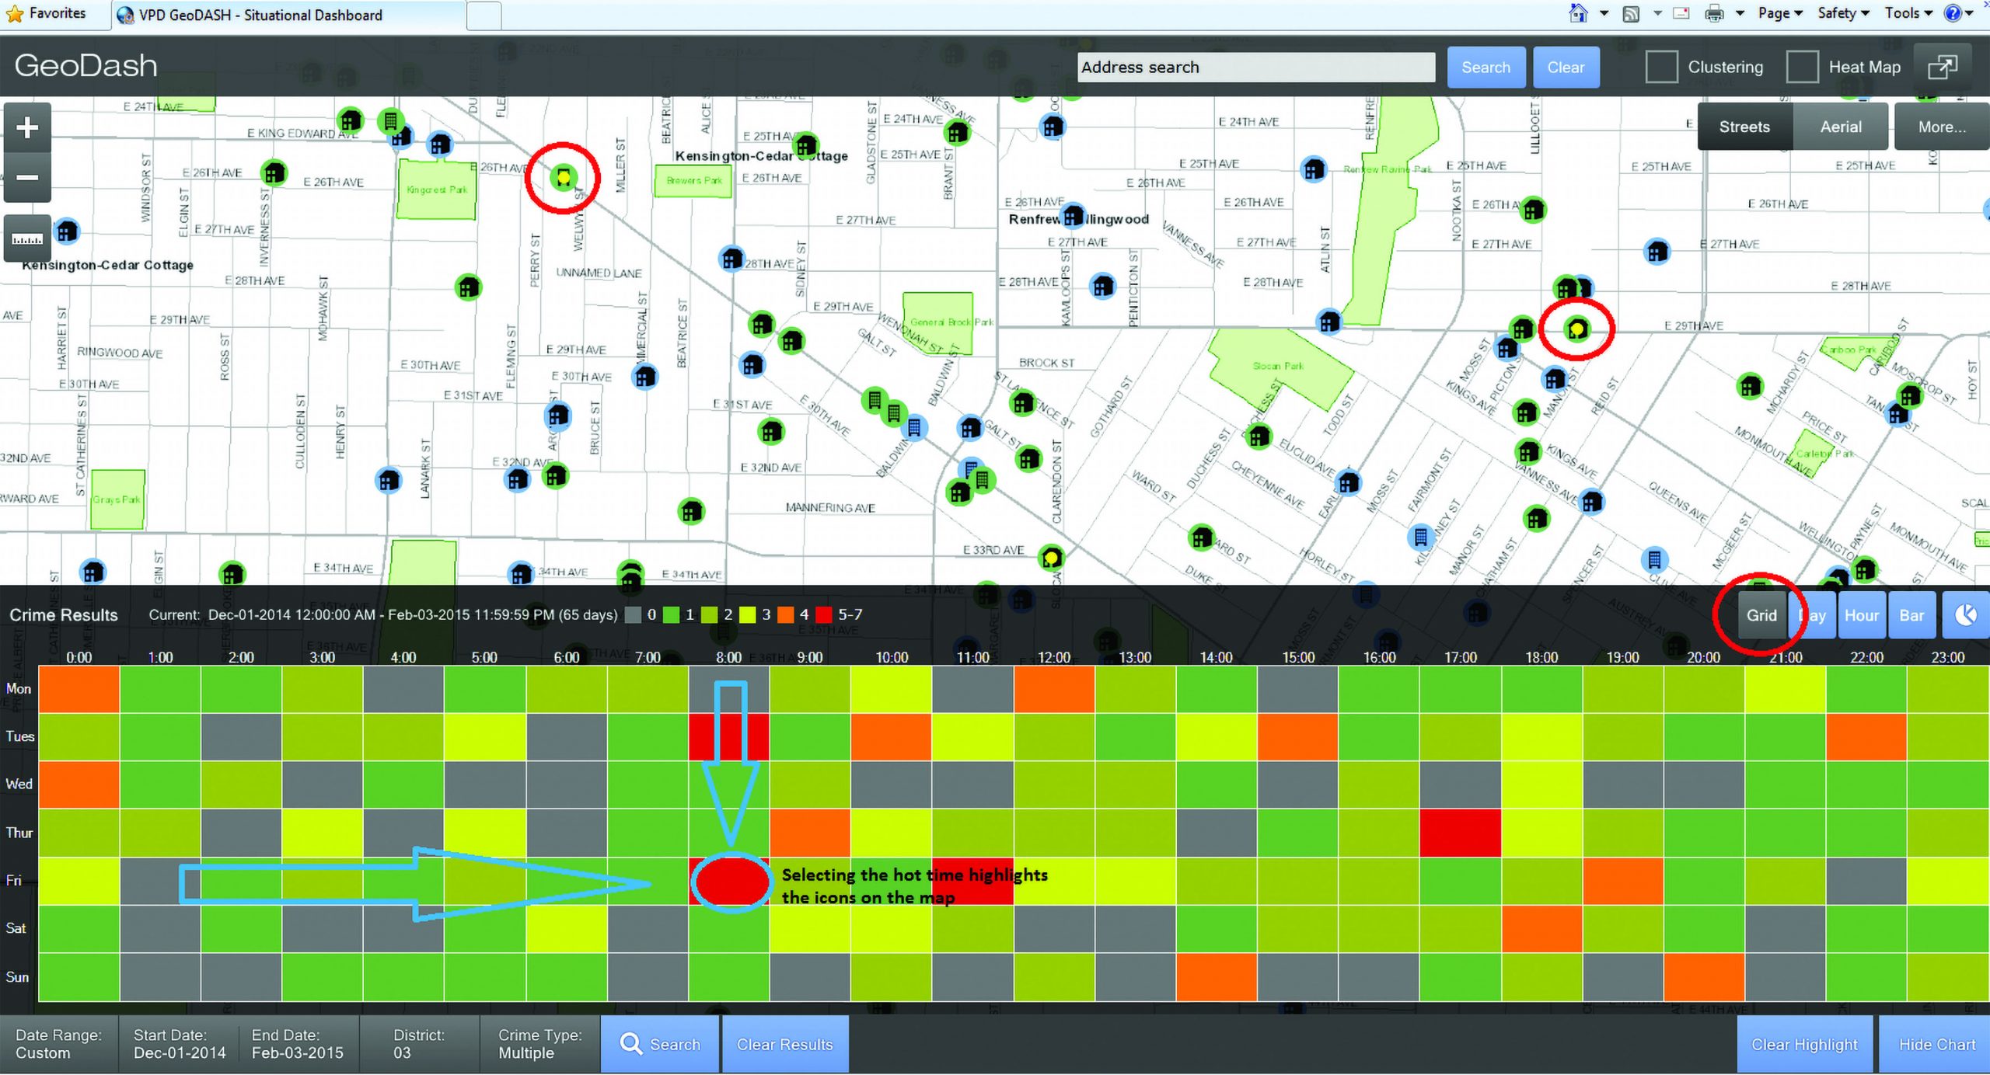The width and height of the screenshot is (1990, 1075).
Task: Click the map zoom in plus button
Action: [x=27, y=127]
